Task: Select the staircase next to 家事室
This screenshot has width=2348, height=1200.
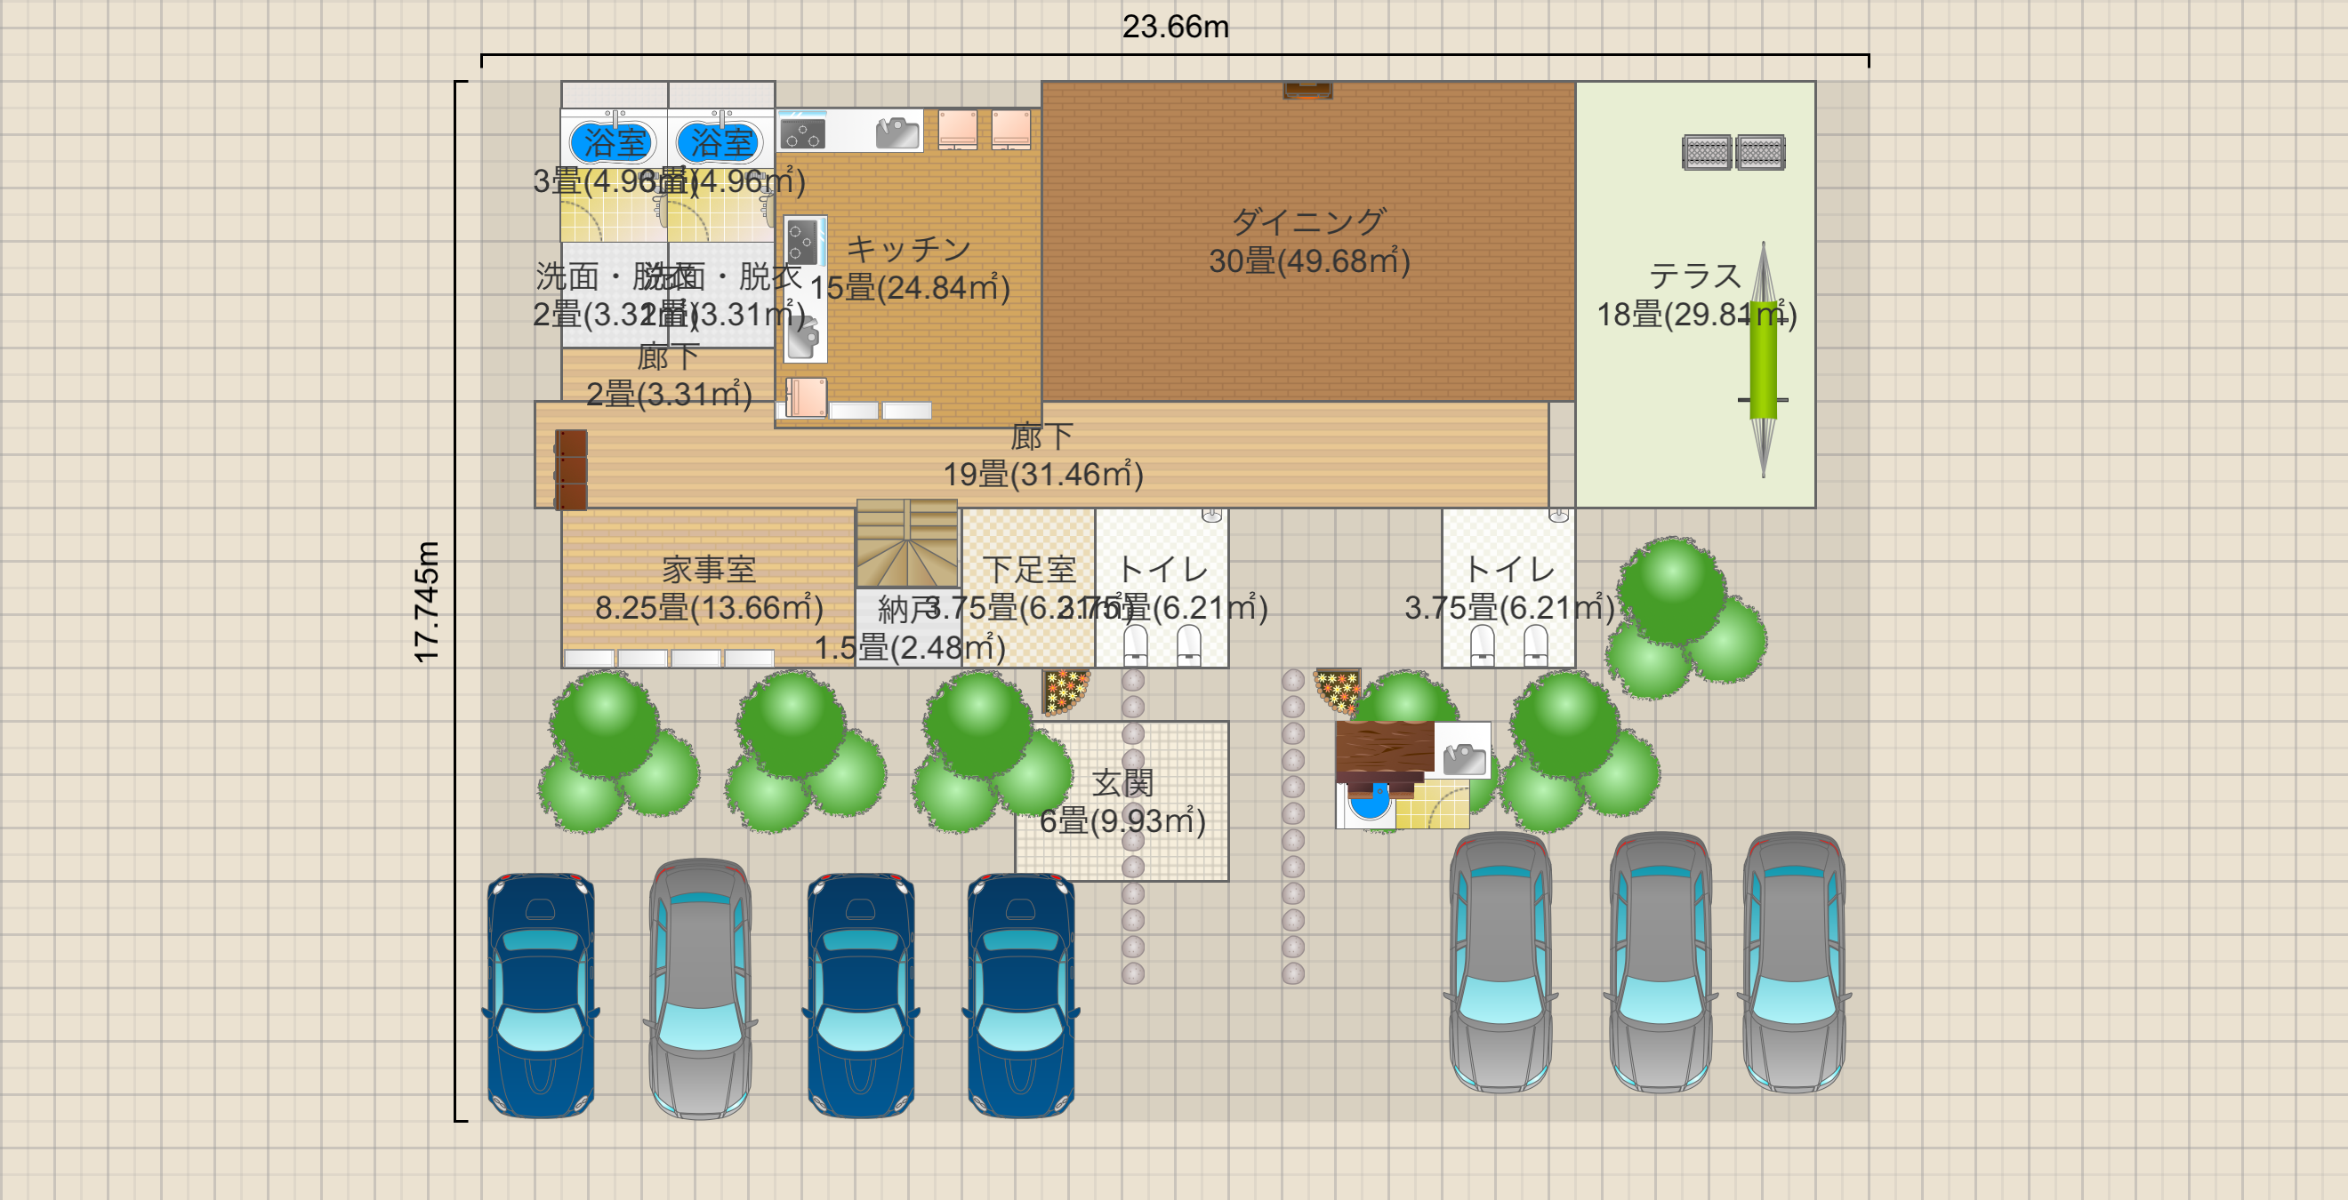Action: pyautogui.click(x=907, y=544)
